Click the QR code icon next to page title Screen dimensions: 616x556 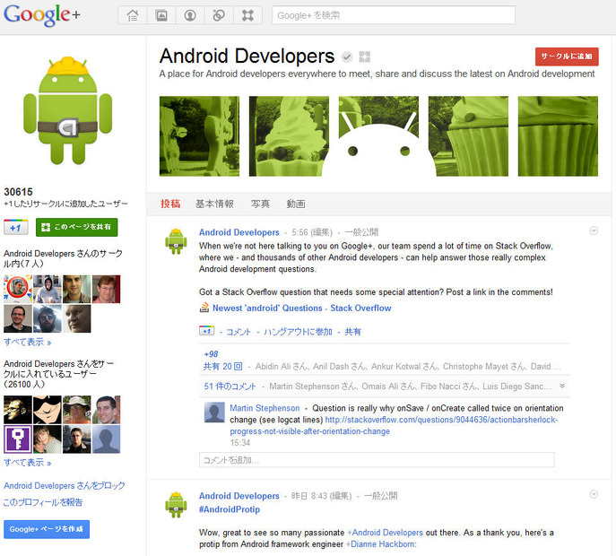pyautogui.click(x=365, y=57)
